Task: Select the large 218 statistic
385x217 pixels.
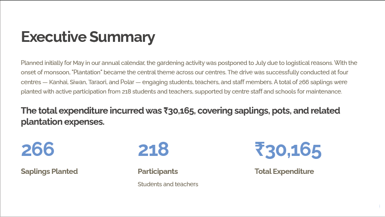Action: click(x=153, y=150)
